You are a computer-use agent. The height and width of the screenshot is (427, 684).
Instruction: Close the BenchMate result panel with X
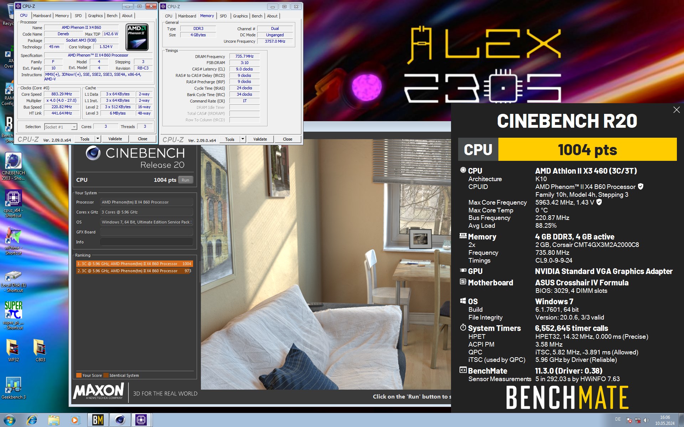pyautogui.click(x=676, y=110)
